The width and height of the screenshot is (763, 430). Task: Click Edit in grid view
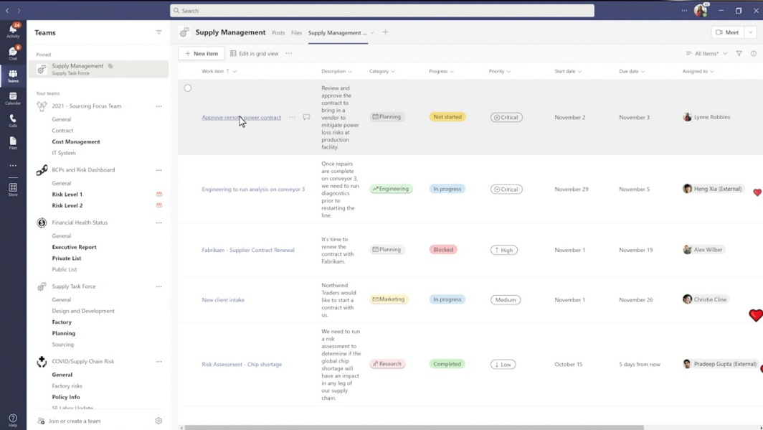(255, 54)
